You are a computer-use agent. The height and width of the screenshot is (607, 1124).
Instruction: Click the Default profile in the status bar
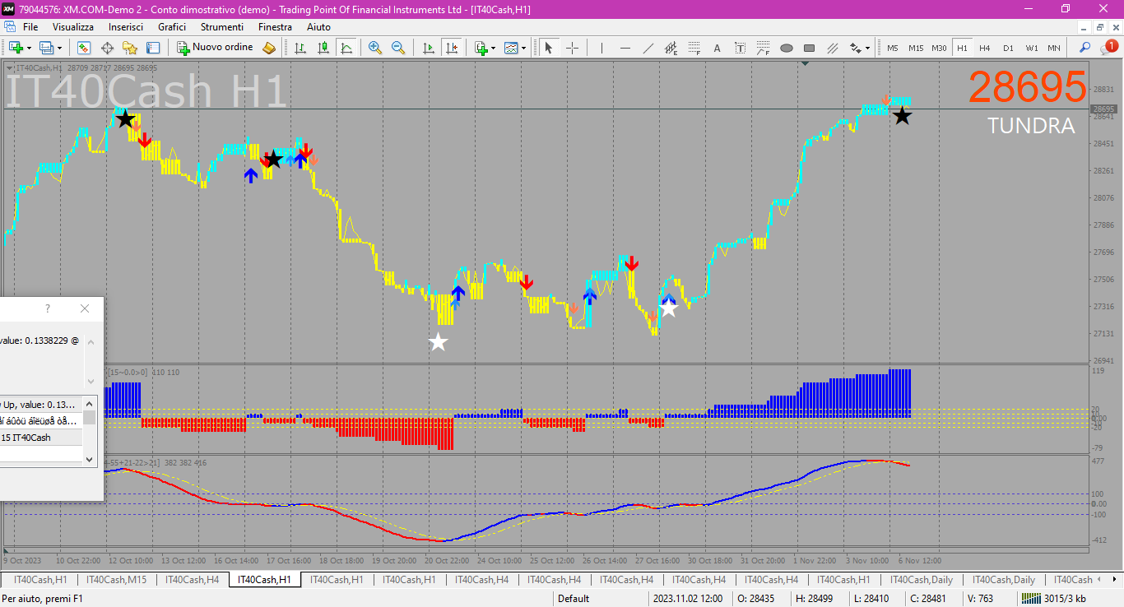click(574, 599)
